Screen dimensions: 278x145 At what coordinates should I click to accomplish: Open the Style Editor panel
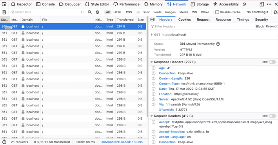(x=97, y=4)
